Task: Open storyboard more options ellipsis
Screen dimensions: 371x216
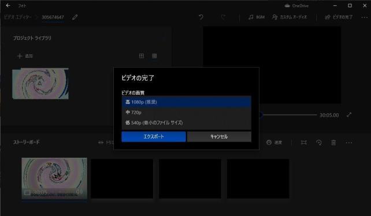Action: tap(349, 143)
